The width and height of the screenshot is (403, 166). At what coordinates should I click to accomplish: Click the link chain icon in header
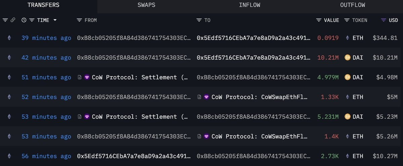tap(13, 20)
